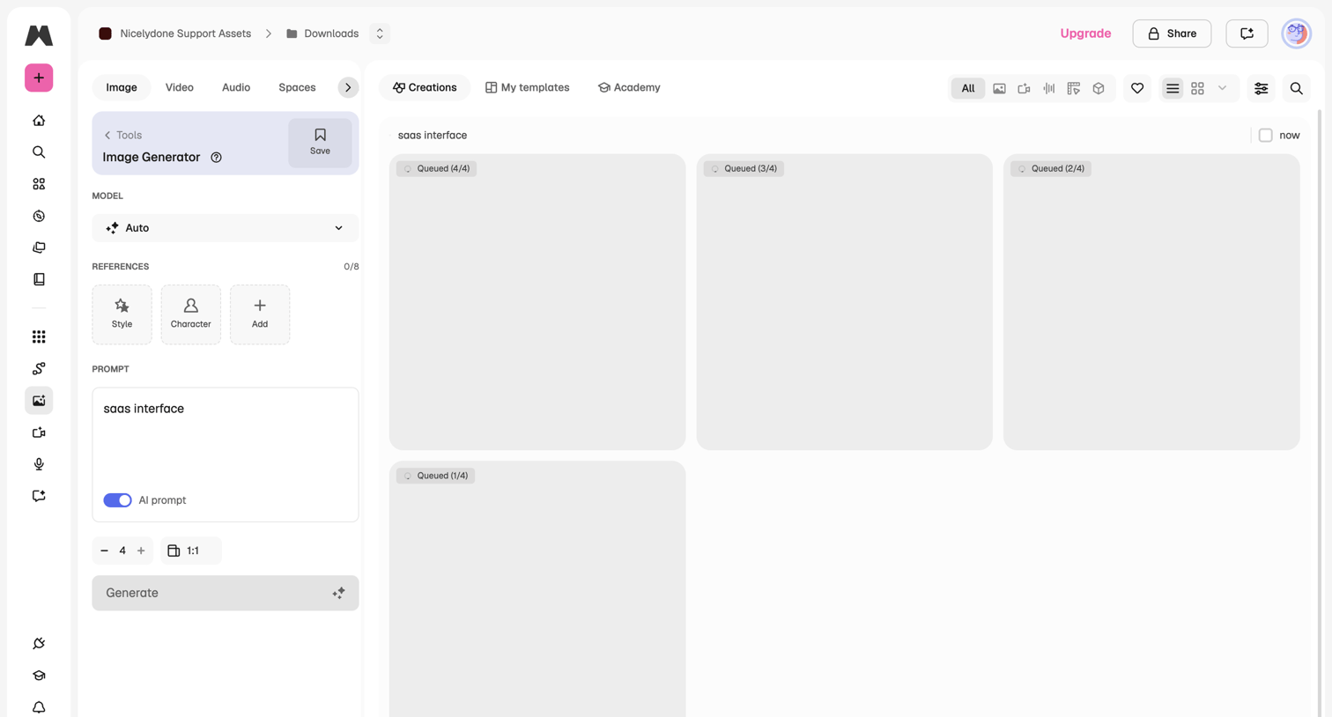Go back to Tools
Screen dimensions: 1332x717
click(x=122, y=135)
